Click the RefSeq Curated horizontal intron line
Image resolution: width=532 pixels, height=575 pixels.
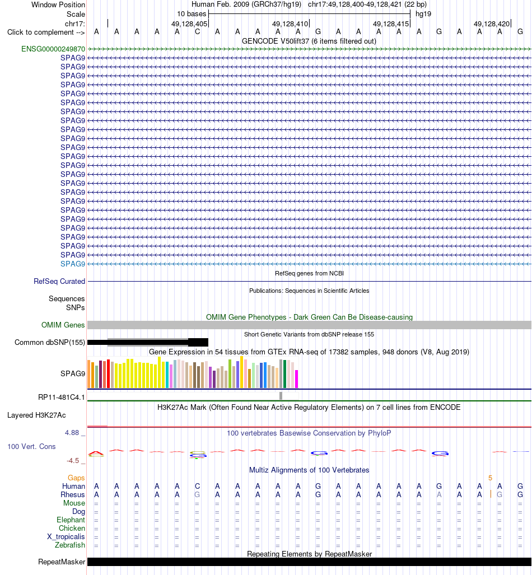309,281
